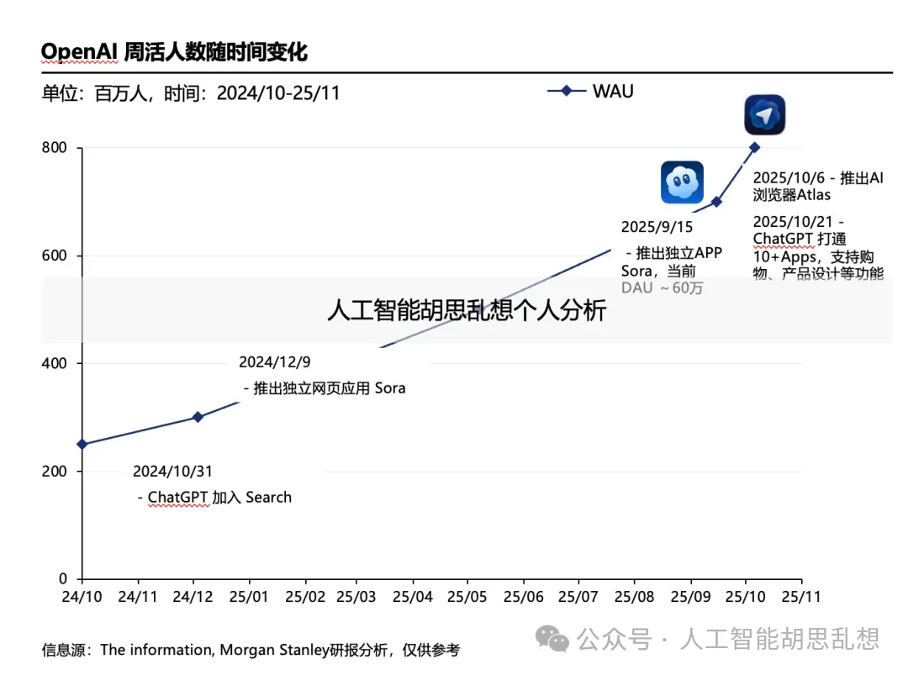This screenshot has height=675, width=908.
Task: Click the x-axis label '25/11'
Action: pyautogui.click(x=801, y=597)
